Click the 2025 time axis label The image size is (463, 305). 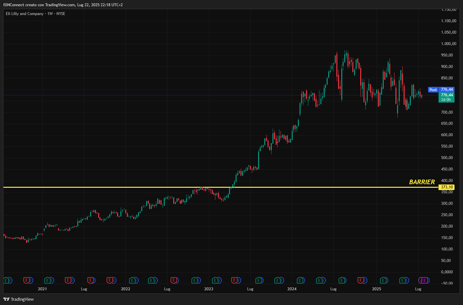[x=377, y=289]
